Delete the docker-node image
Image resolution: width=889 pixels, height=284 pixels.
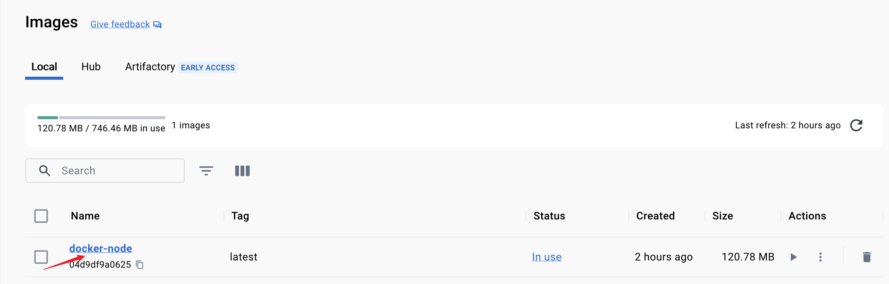click(867, 257)
